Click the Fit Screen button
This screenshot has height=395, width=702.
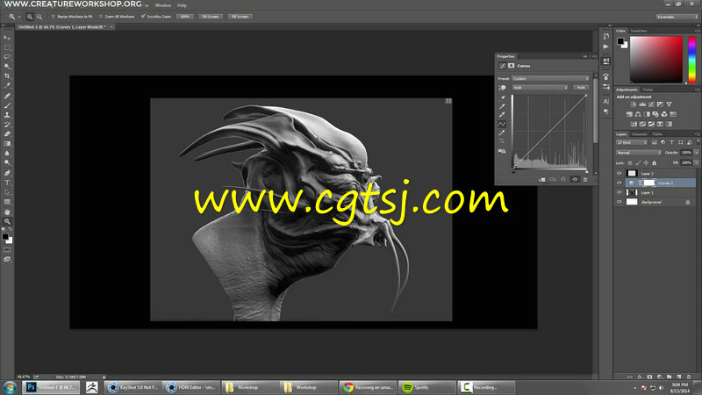tap(211, 17)
